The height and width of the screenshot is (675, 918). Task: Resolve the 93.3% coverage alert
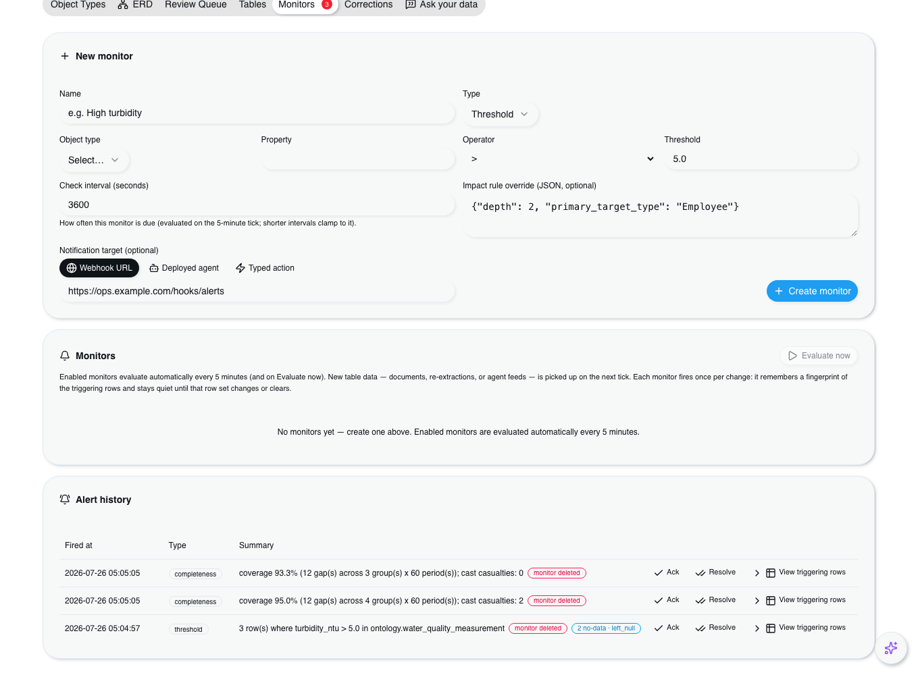[715, 572]
